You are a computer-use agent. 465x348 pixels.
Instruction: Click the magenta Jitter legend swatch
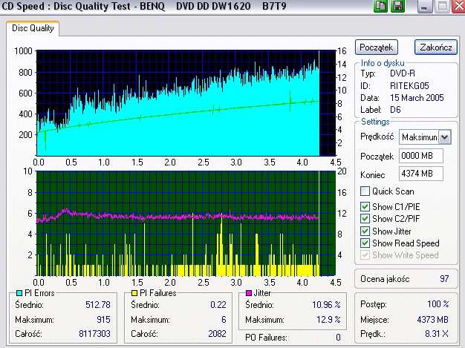(x=249, y=293)
